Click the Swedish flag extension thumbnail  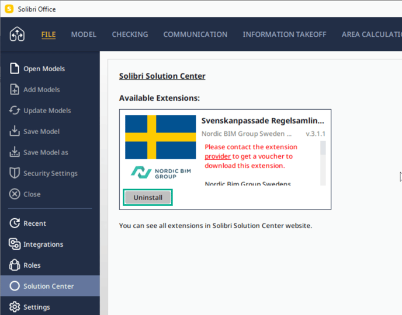point(161,137)
